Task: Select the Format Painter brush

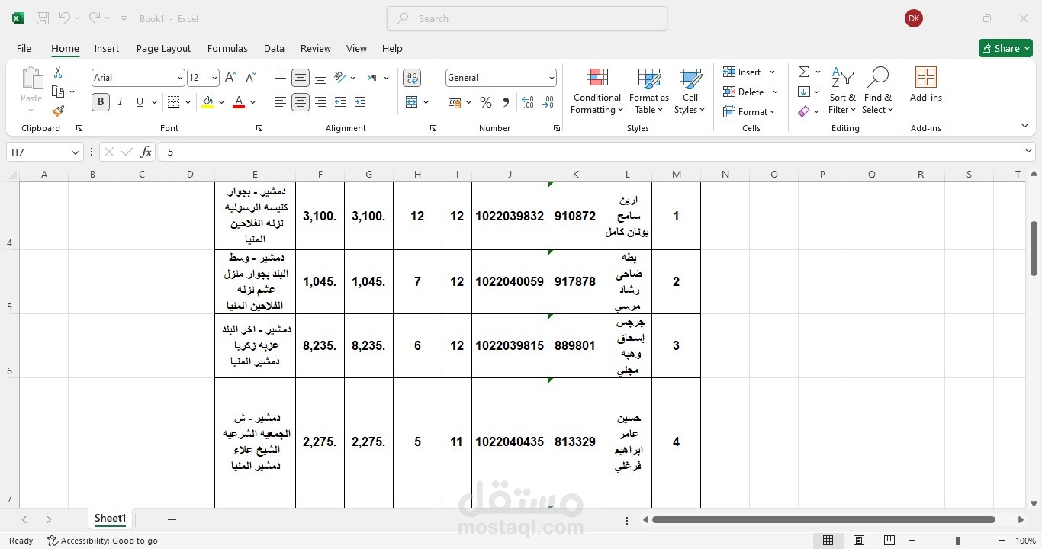Action: (x=58, y=111)
